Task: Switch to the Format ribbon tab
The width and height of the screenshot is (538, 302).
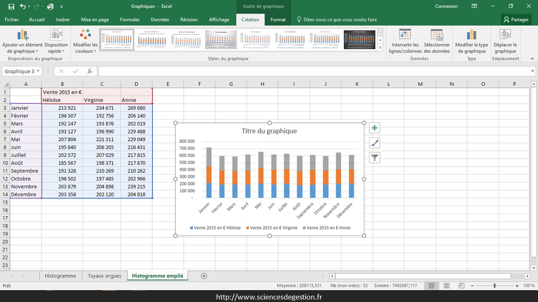Action: (278, 19)
